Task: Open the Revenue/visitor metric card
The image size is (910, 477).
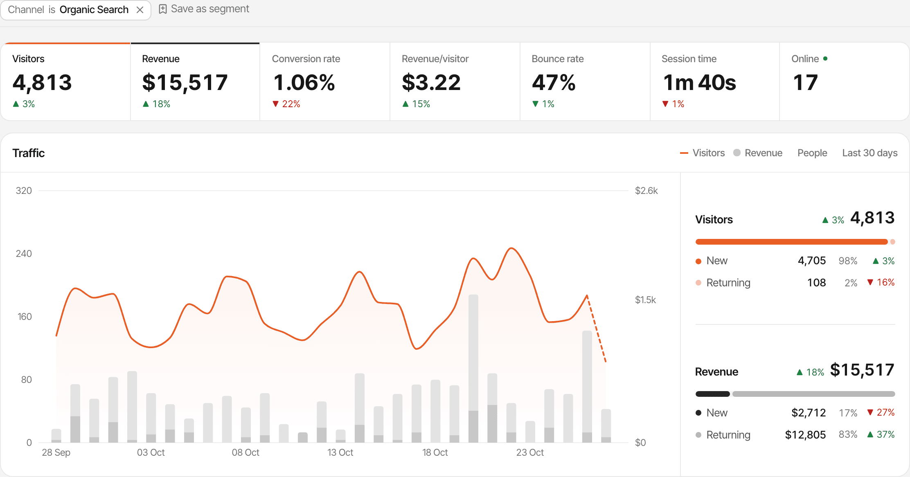Action: [x=455, y=81]
